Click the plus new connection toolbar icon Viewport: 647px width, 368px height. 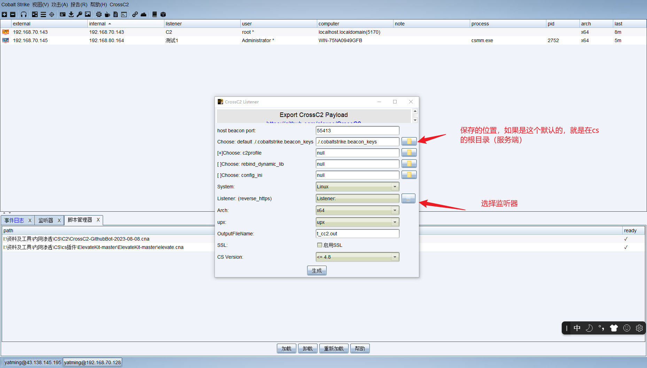5,14
